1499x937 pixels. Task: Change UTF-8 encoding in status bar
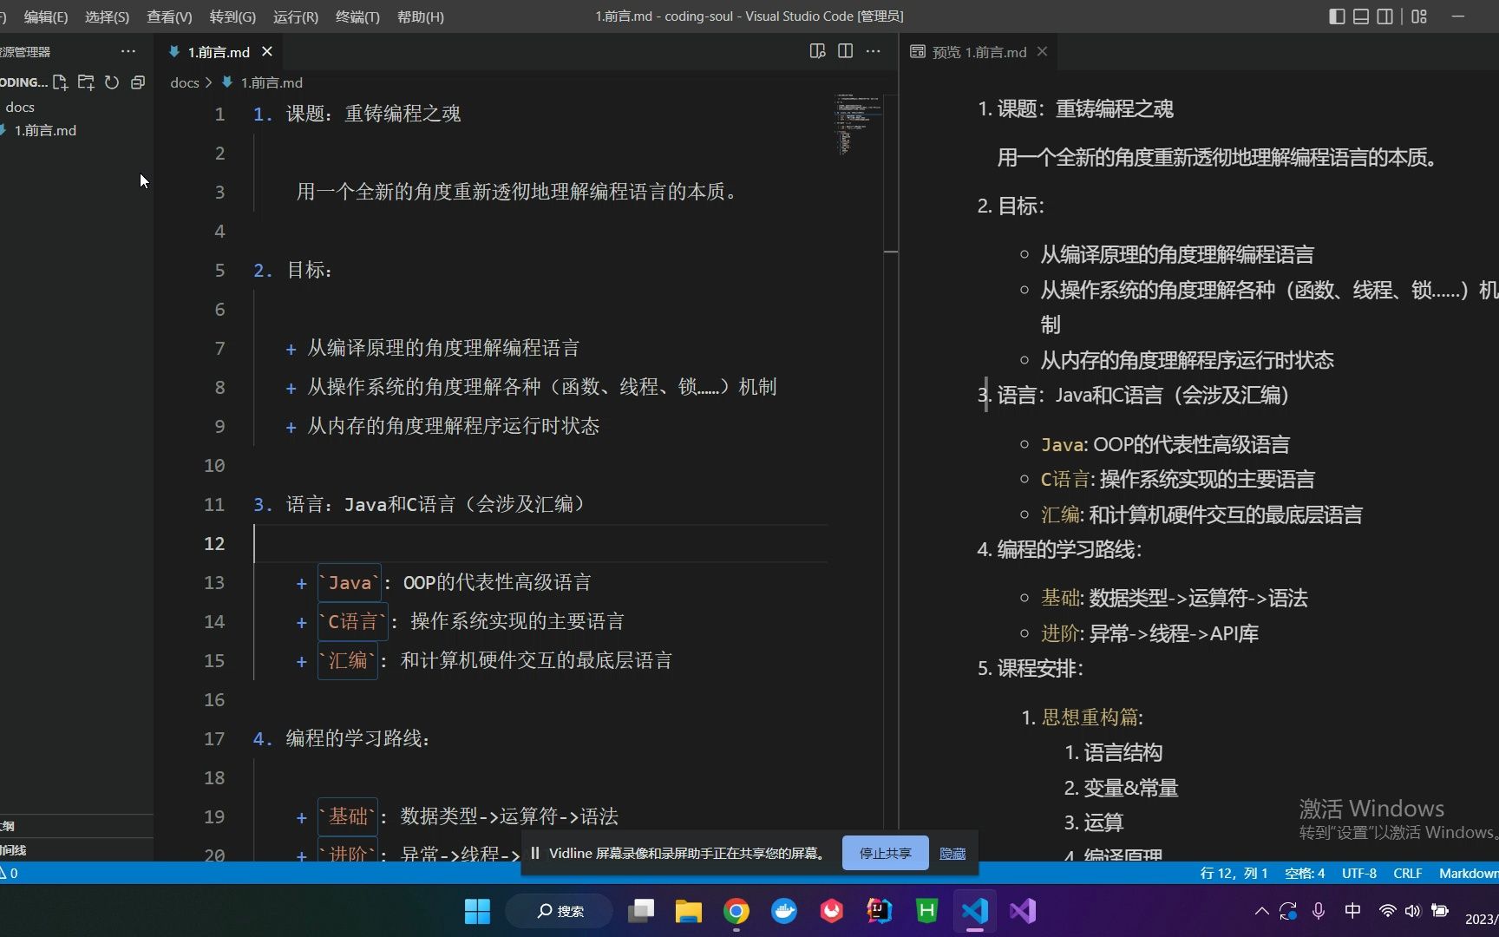1359,874
